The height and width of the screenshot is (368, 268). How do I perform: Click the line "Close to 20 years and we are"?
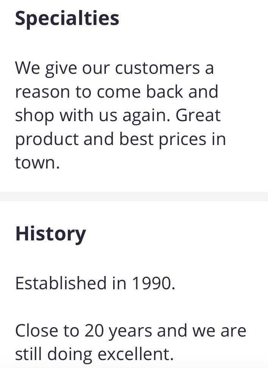point(131,331)
